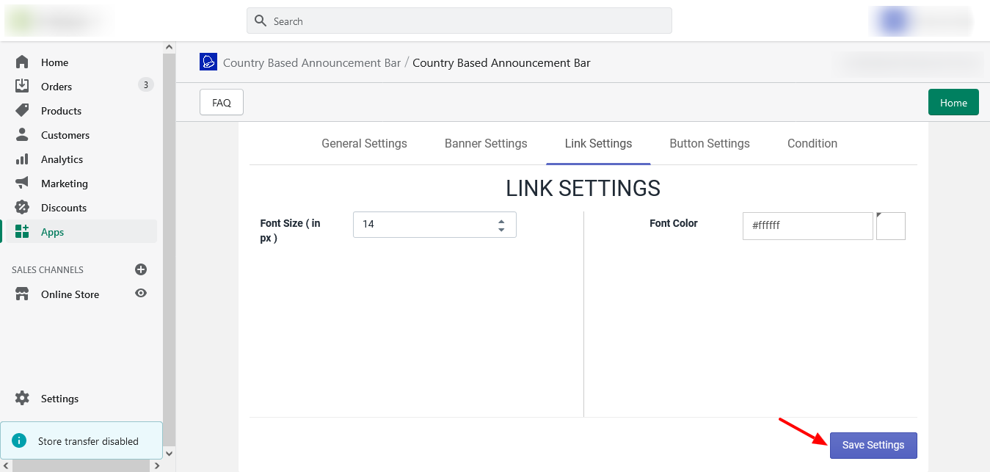
Task: Decrease font size with down stepper arrow
Action: [x=501, y=230]
